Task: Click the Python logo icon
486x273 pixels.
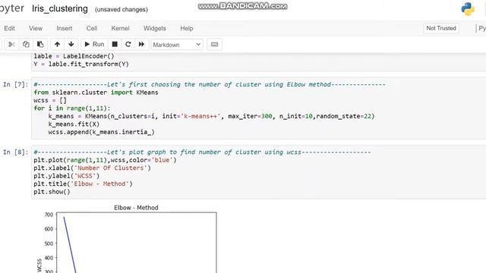Action: [x=468, y=9]
